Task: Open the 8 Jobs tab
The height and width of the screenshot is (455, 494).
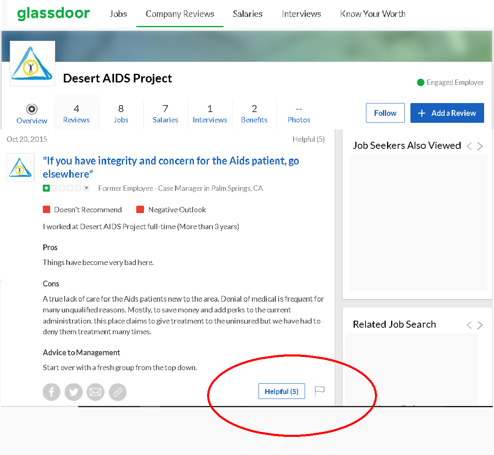Action: pos(121,114)
